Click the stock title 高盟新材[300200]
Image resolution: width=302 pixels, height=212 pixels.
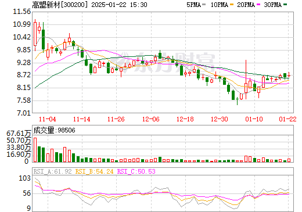tap(60, 5)
